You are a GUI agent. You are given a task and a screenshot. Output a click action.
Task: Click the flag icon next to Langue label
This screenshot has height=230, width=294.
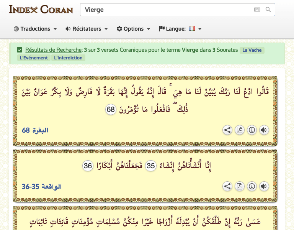tap(162, 29)
